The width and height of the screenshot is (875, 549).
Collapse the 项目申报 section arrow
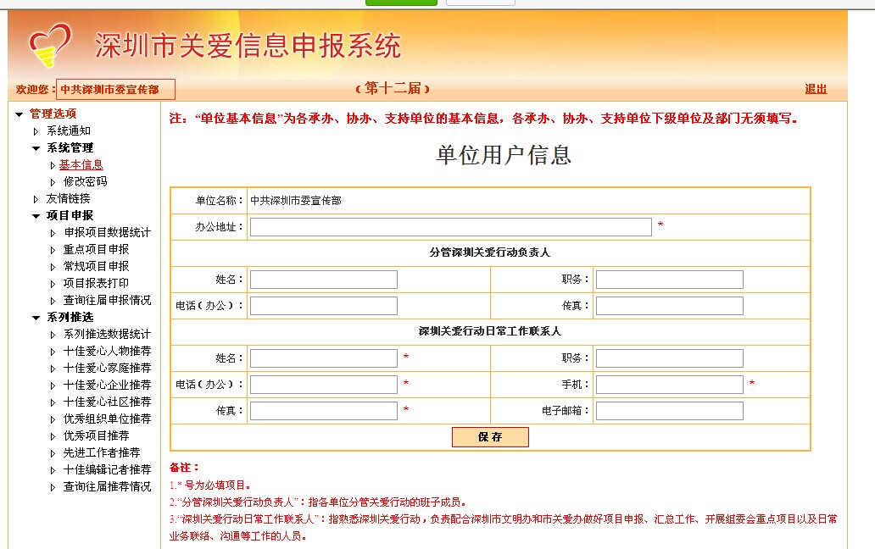pos(36,216)
